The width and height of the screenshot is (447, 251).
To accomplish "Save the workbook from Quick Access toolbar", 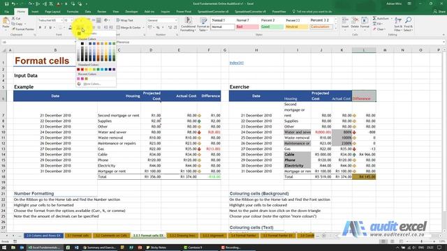I will [6, 3].
